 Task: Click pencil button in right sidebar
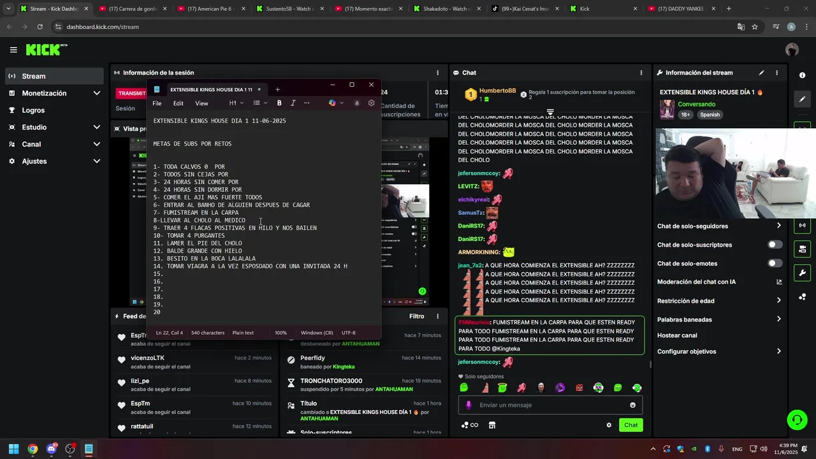point(802,99)
